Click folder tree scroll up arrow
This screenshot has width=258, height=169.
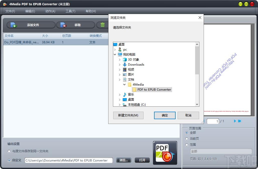coord(197,44)
